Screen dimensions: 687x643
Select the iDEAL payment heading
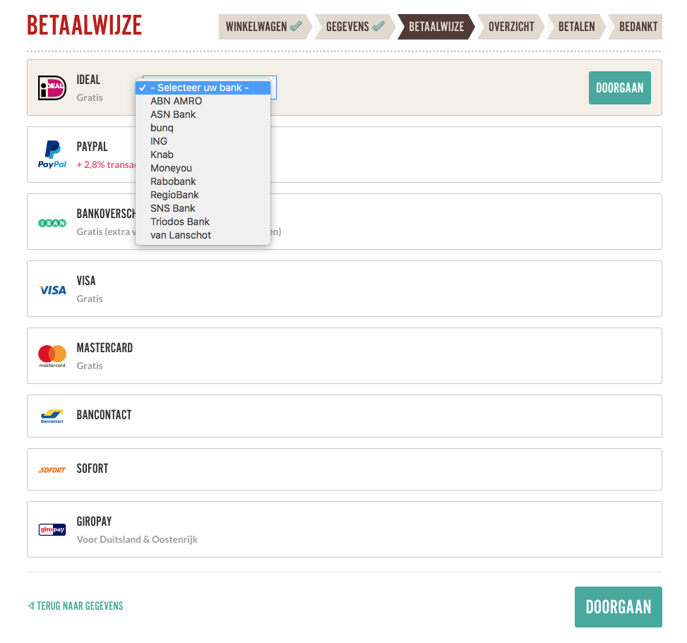(88, 80)
